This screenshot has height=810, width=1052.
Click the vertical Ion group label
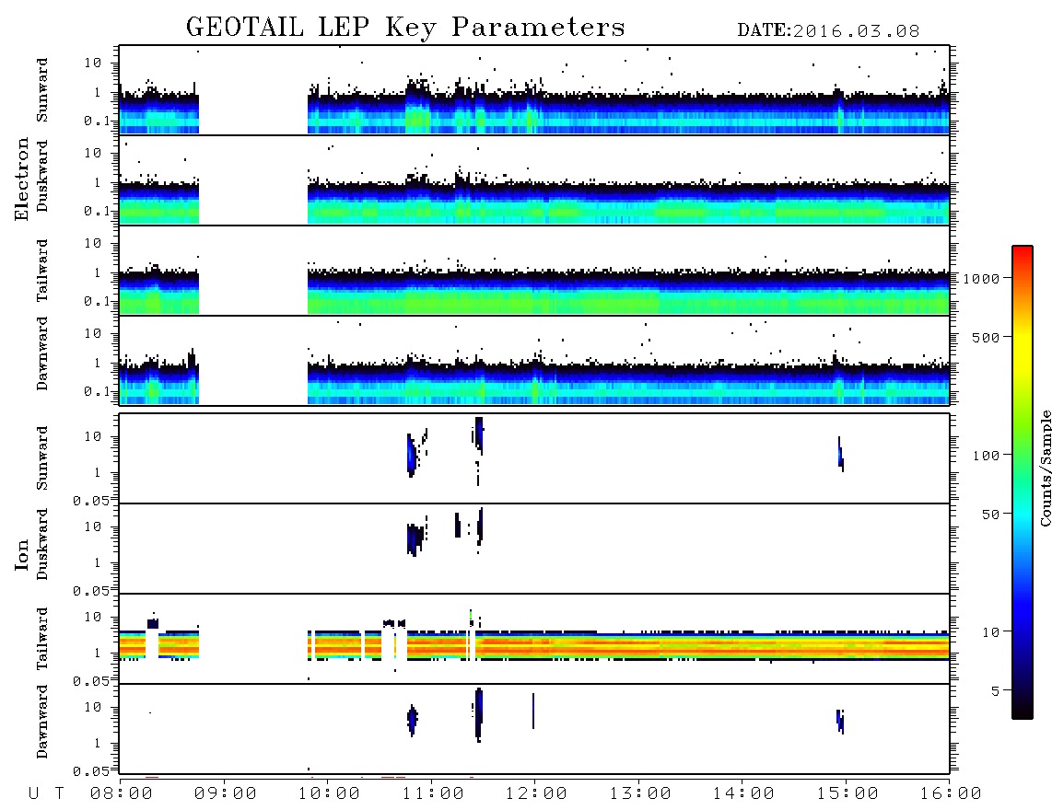tap(21, 554)
